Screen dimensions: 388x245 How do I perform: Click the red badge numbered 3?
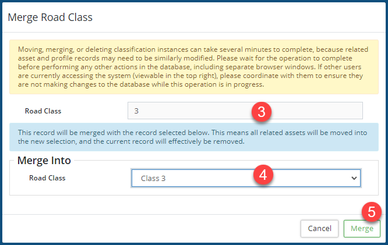[x=262, y=112]
